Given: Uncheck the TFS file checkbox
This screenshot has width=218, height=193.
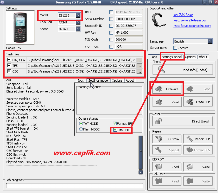Looking at the screenshot, I should tap(9, 65).
